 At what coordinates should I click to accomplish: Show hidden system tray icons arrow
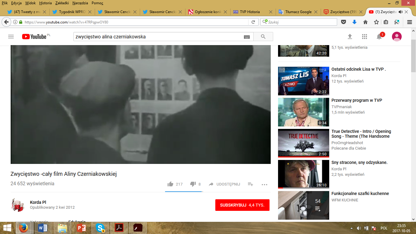tap(352, 228)
